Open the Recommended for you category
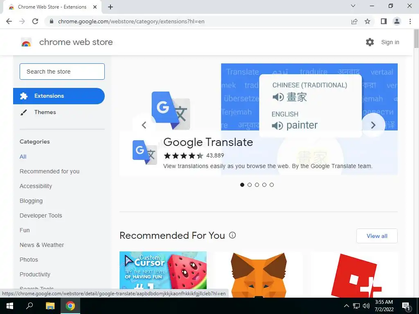This screenshot has height=314, width=419. [x=50, y=171]
